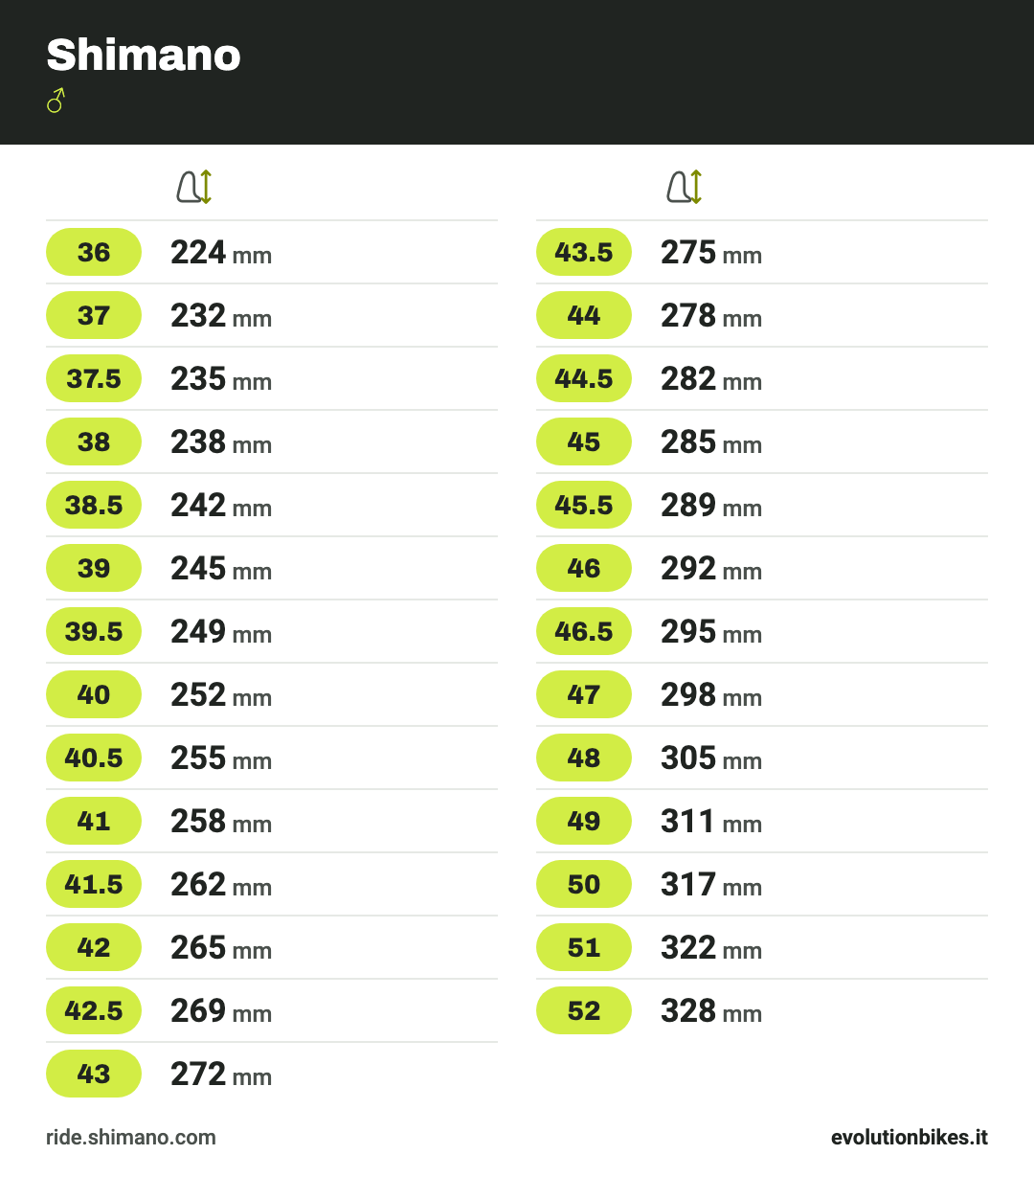Click the Shimano heading title
Image resolution: width=1034 pixels, height=1177 pixels.
144,55
